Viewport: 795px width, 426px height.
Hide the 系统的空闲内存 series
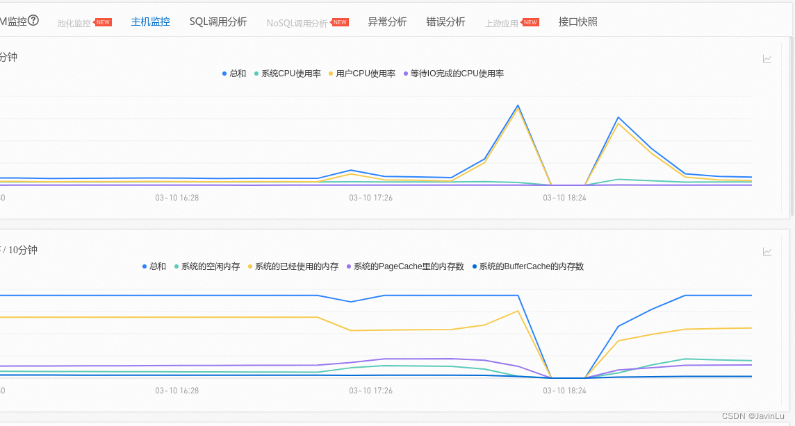pos(208,266)
